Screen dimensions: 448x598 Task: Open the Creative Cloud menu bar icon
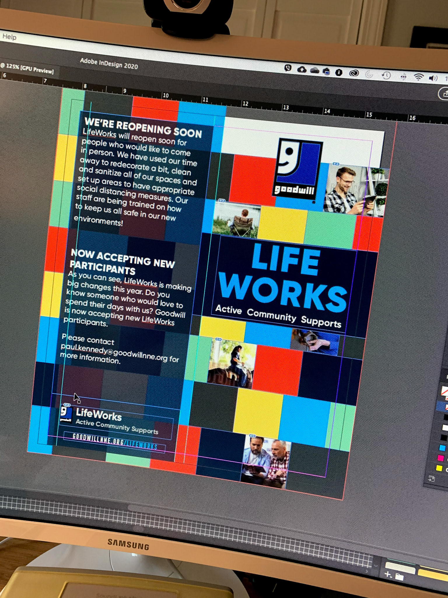[x=354, y=73]
